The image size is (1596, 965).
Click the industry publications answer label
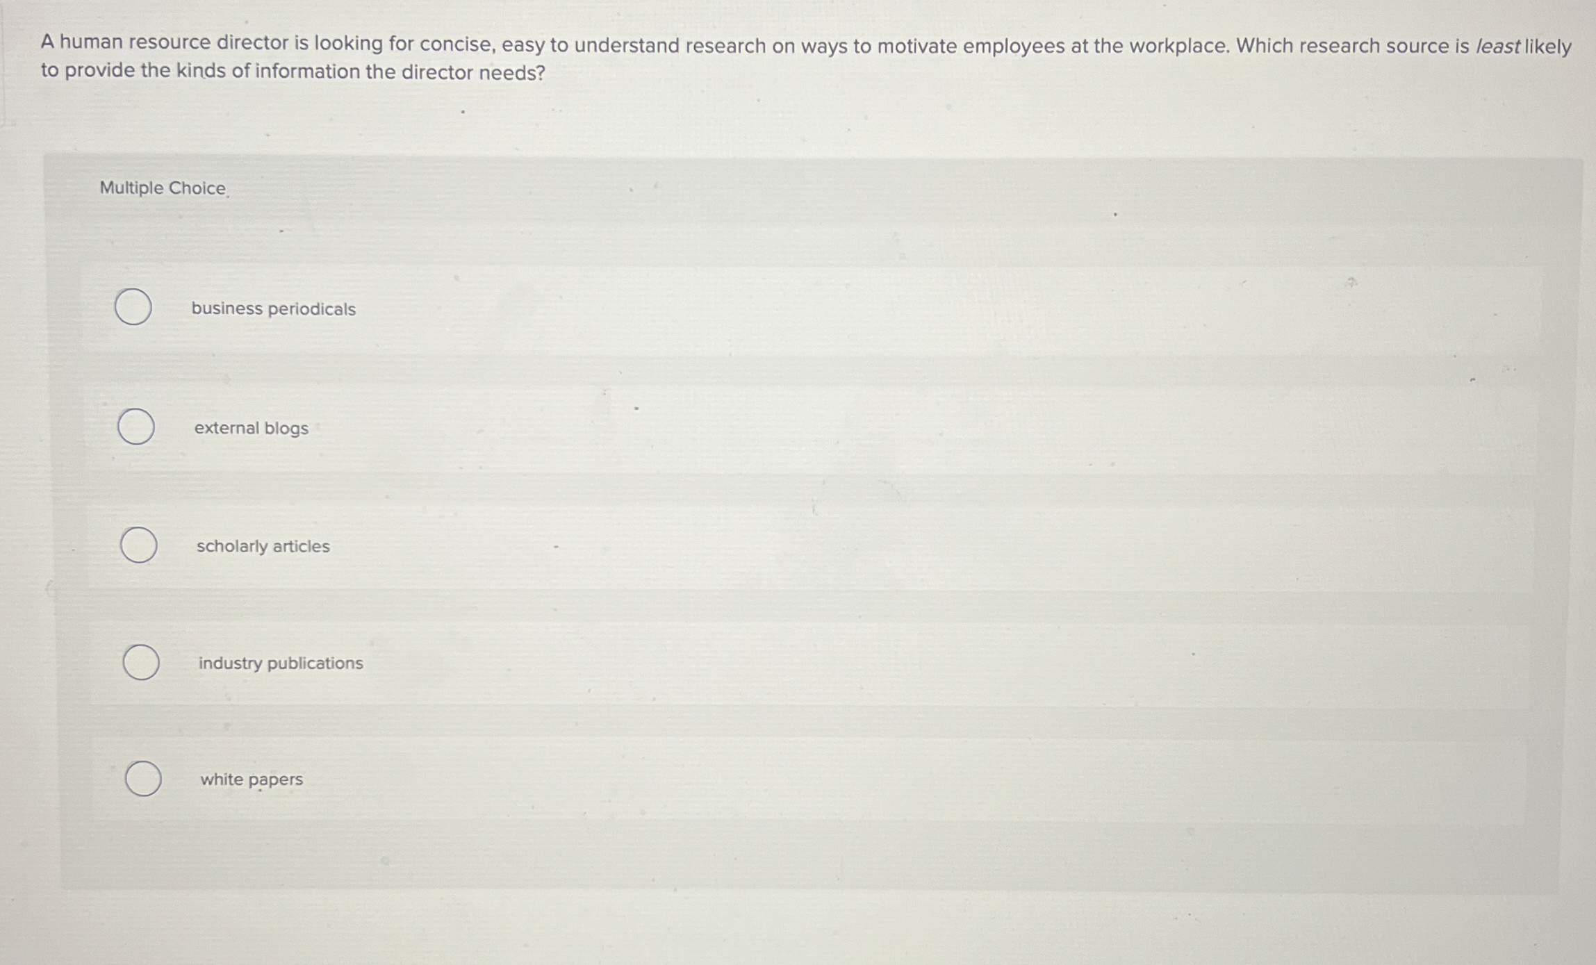click(279, 663)
